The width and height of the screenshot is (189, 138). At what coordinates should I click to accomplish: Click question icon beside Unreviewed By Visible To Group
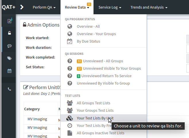coord(70,83)
